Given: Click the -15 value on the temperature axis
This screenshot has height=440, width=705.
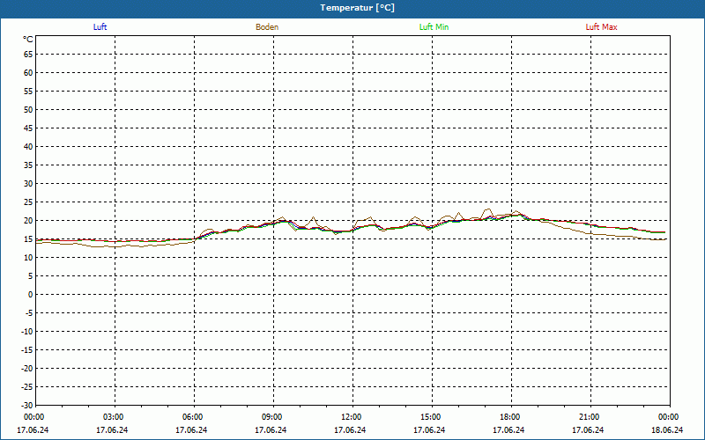Looking at the screenshot, I should point(27,349).
